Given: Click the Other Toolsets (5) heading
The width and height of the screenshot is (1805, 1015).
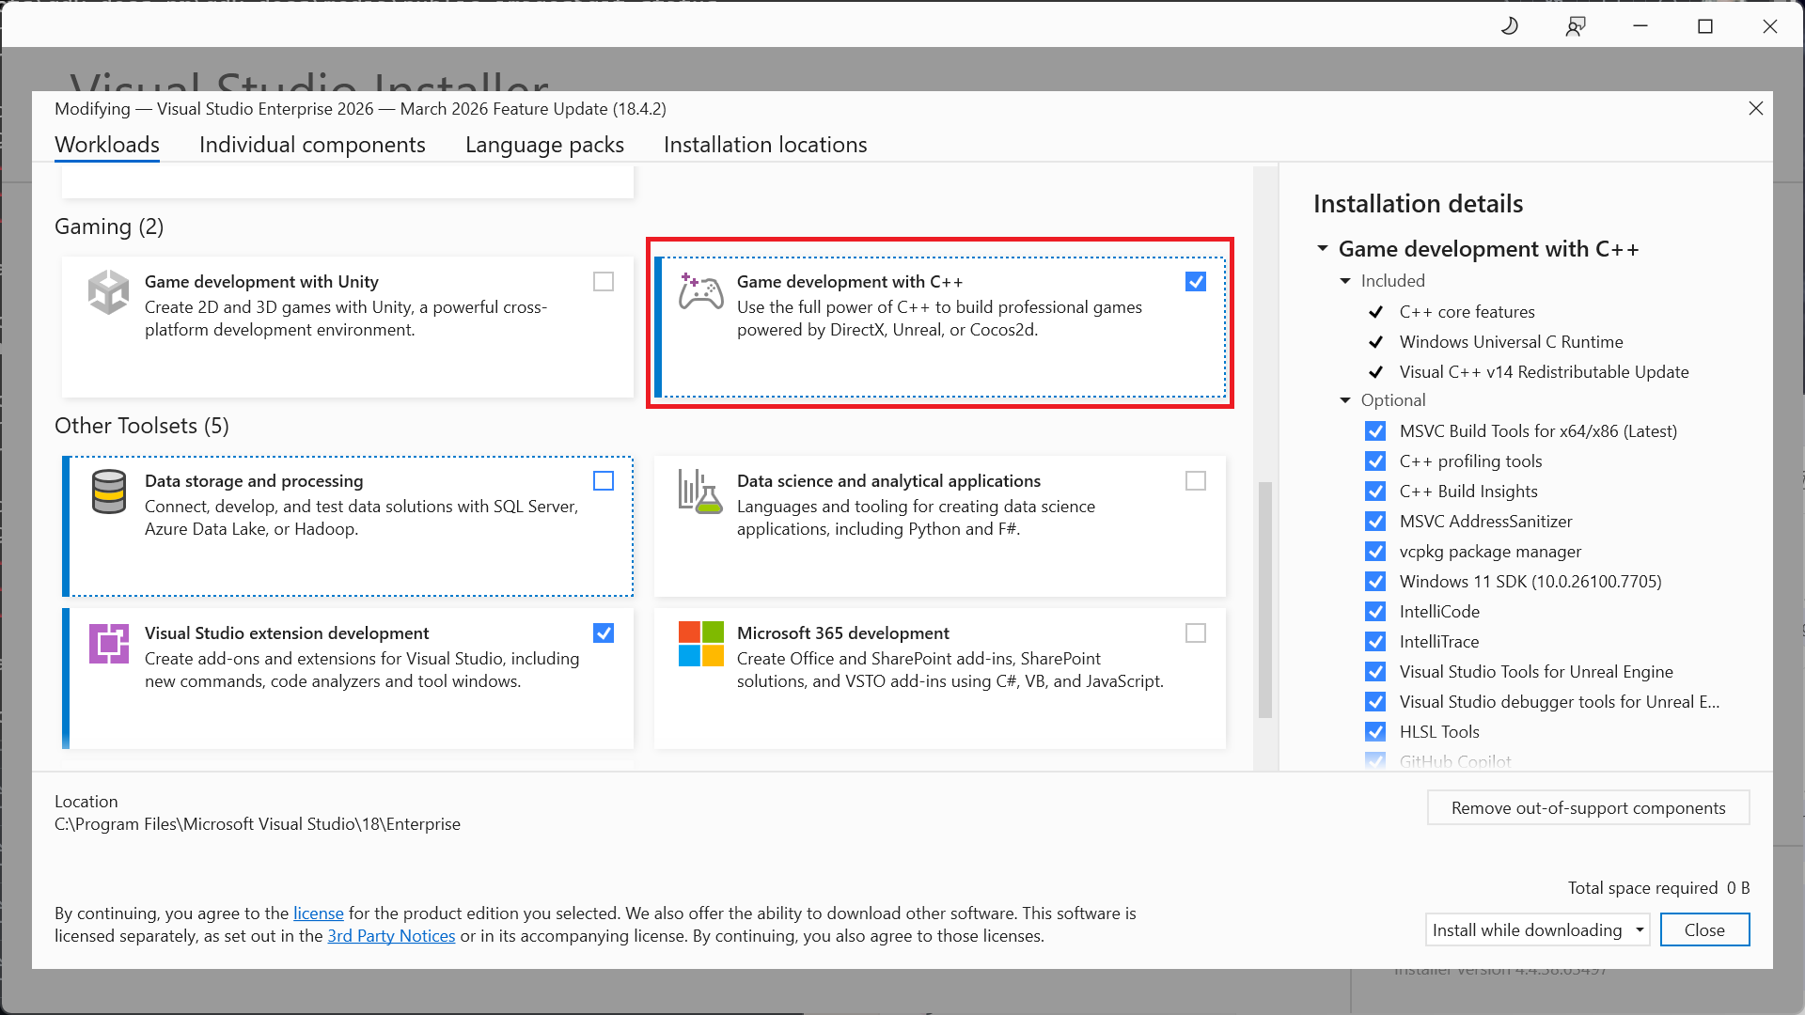Looking at the screenshot, I should coord(142,426).
